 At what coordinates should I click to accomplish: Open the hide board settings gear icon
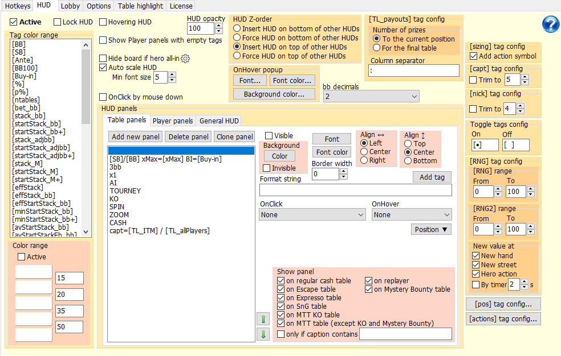[185, 59]
